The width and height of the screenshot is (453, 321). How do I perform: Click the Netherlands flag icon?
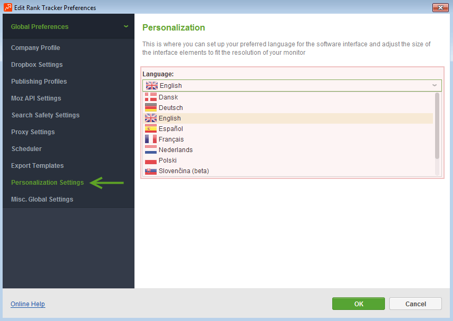(x=150, y=149)
